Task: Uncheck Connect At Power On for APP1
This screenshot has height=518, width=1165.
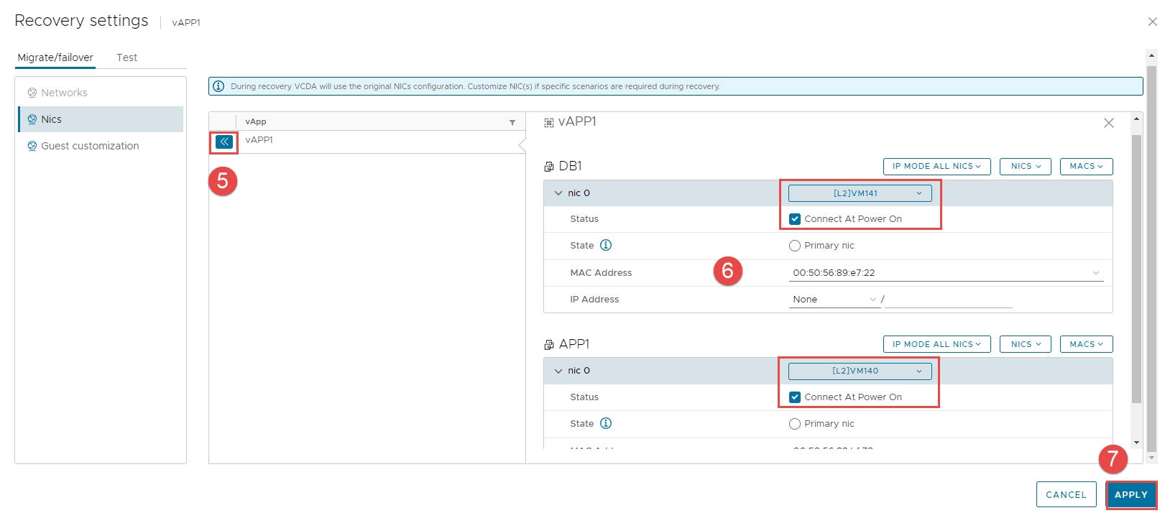Action: (795, 397)
